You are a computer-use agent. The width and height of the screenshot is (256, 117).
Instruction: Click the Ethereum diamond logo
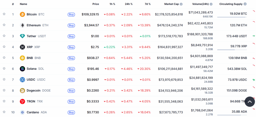coord(22,25)
